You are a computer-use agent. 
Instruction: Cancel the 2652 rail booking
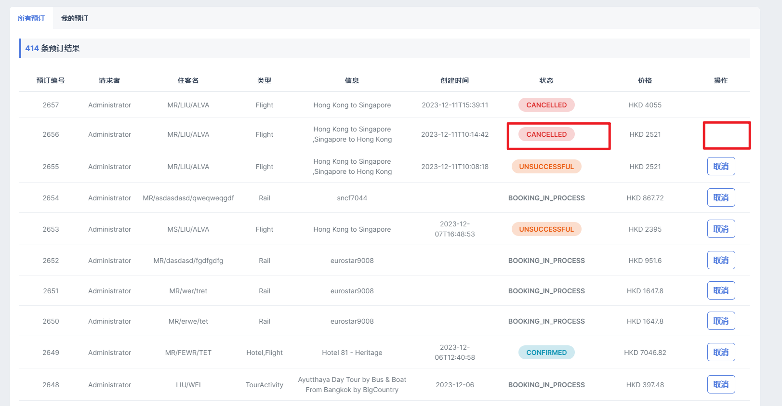[721, 260]
